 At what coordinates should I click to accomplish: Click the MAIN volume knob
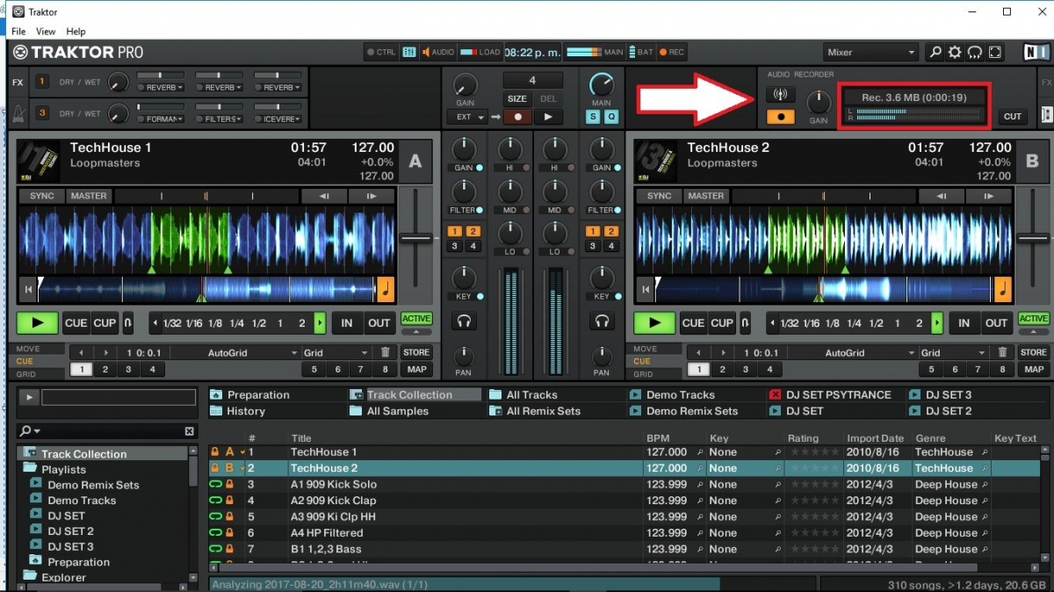(602, 85)
